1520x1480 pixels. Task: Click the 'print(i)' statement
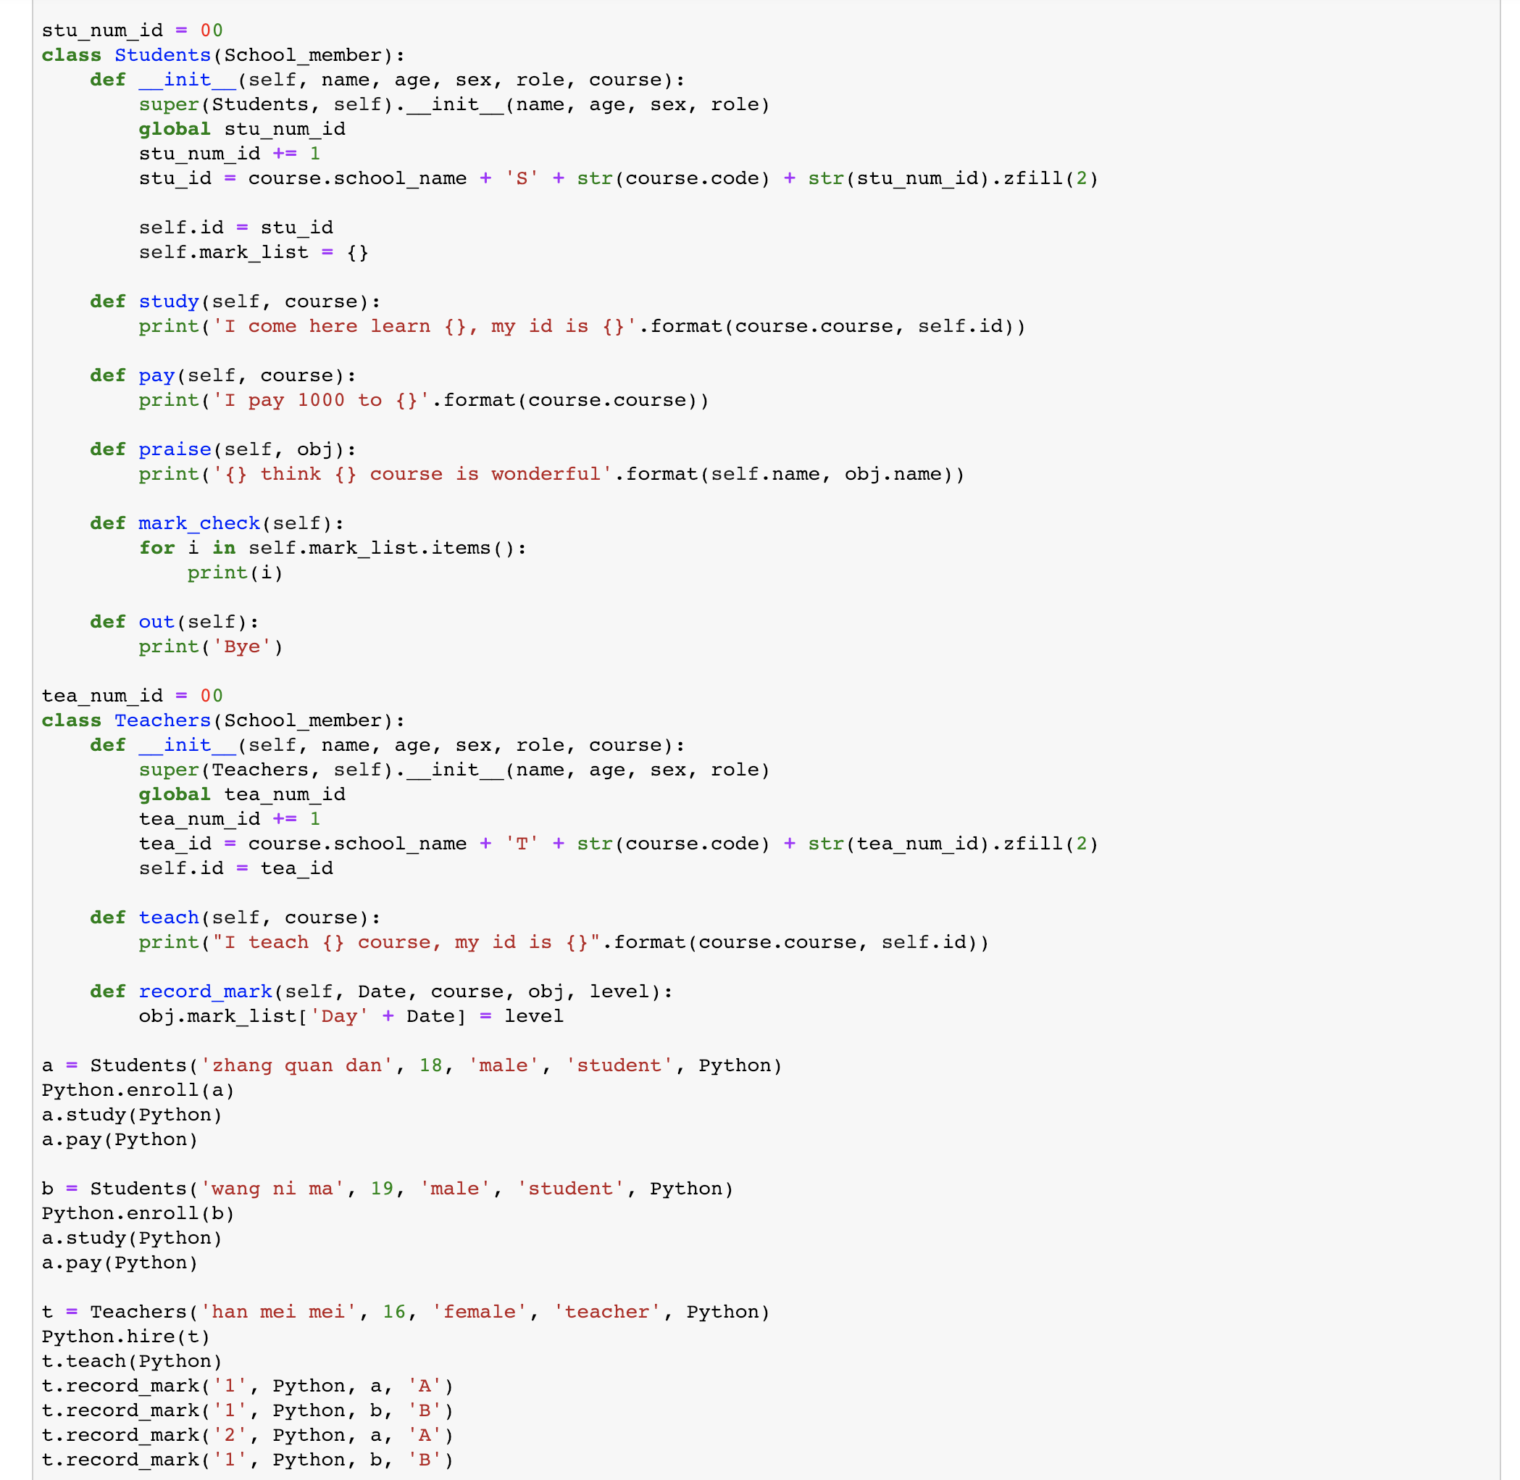tap(235, 573)
